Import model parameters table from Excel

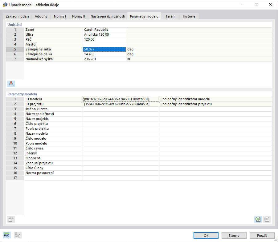point(267,219)
